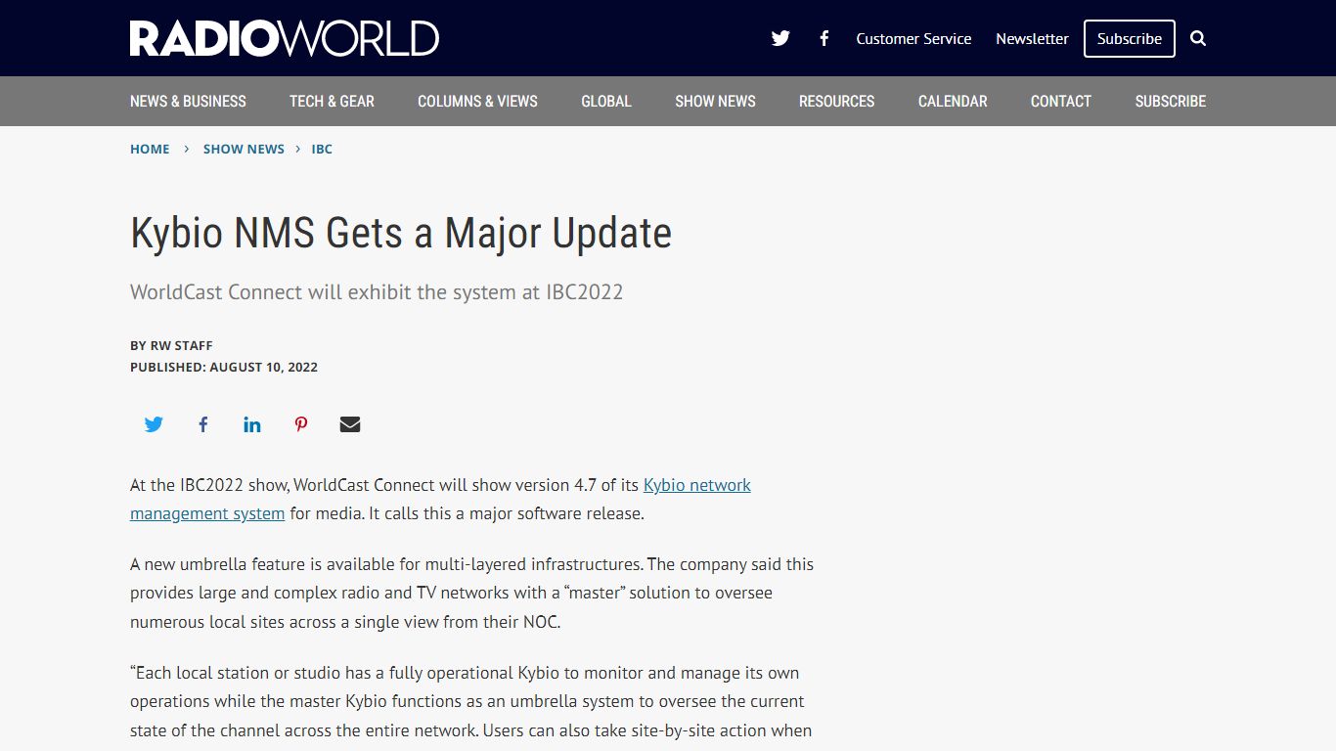Open the Show News menu
1336x751 pixels.
coord(715,101)
